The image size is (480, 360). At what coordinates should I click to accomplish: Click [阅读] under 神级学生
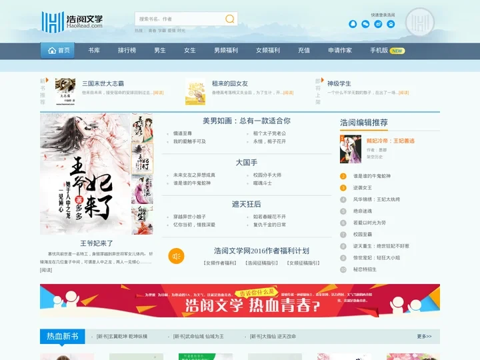coord(403,93)
